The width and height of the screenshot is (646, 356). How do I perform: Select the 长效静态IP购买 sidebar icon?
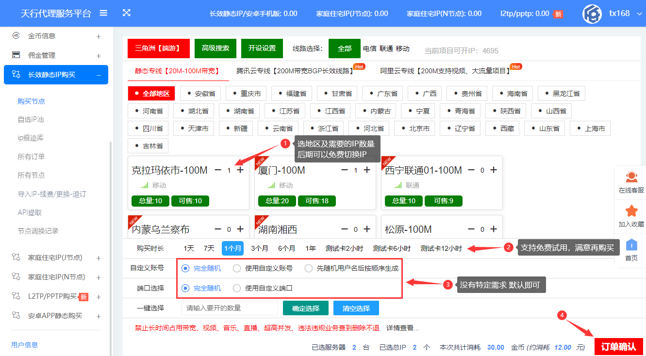pos(16,75)
